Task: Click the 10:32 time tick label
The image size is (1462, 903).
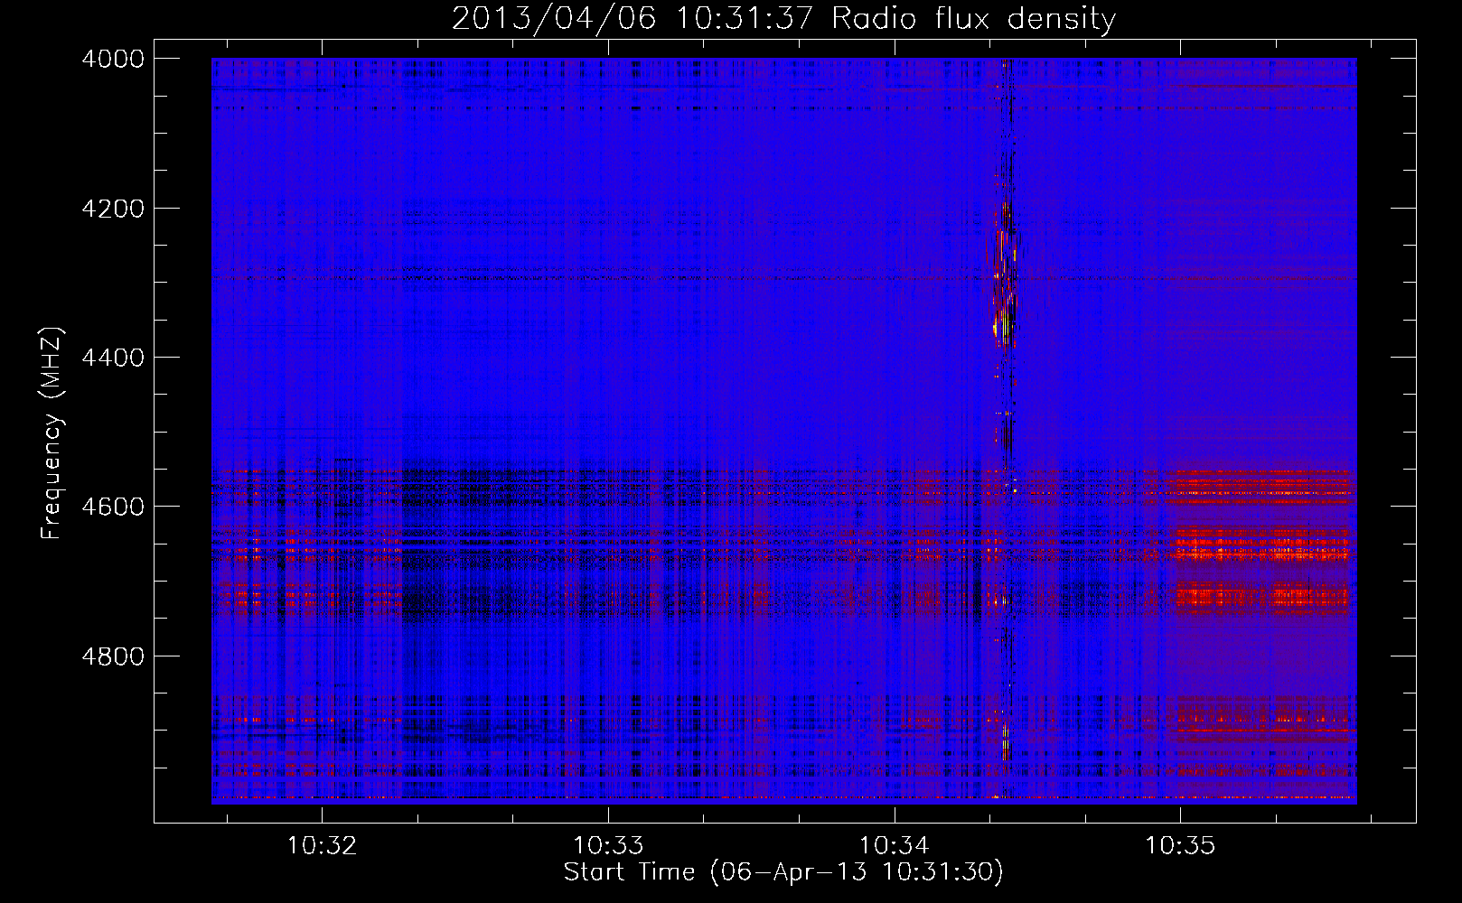Action: [x=322, y=846]
